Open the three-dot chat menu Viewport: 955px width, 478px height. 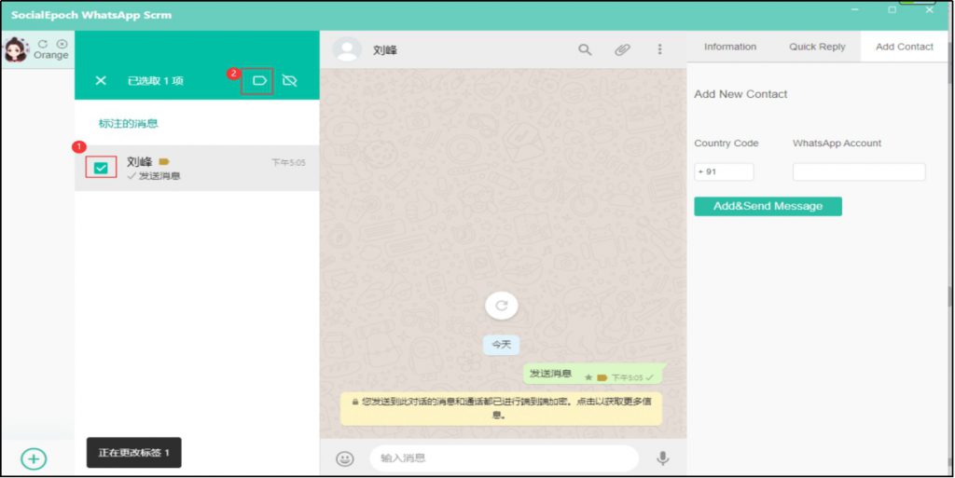coord(660,50)
